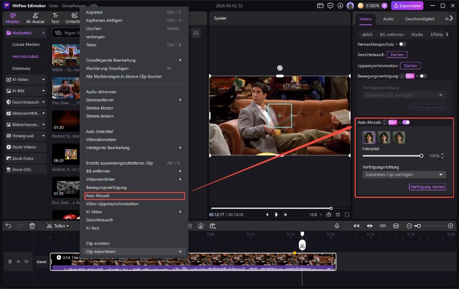This screenshot has width=459, height=289.
Task: Step to previous frame
Action: 267,214
